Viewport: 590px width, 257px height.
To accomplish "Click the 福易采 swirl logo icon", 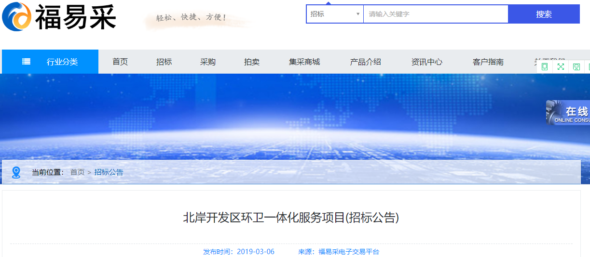I will click(17, 16).
